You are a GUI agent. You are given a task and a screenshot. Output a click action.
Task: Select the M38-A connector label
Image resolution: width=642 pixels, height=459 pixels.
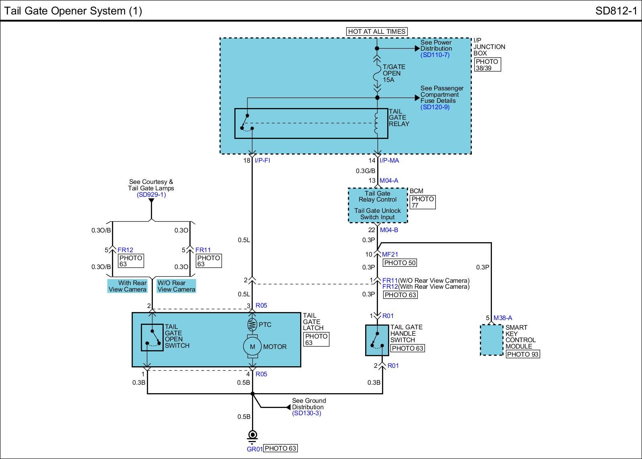point(503,318)
